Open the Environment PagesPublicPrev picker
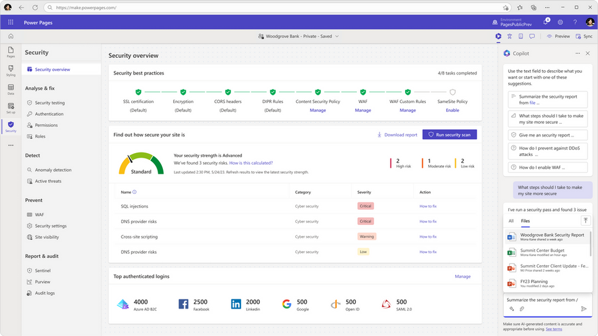The image size is (598, 336). click(x=512, y=22)
